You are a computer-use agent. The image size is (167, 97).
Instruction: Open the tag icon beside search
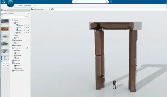point(111,2)
